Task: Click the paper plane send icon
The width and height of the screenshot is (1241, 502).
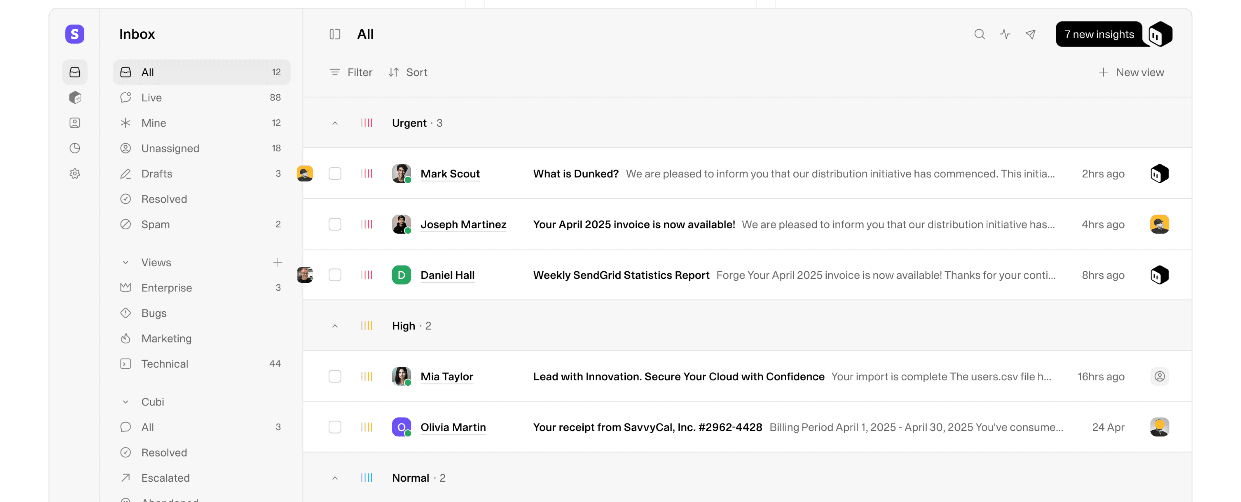Action: point(1031,34)
